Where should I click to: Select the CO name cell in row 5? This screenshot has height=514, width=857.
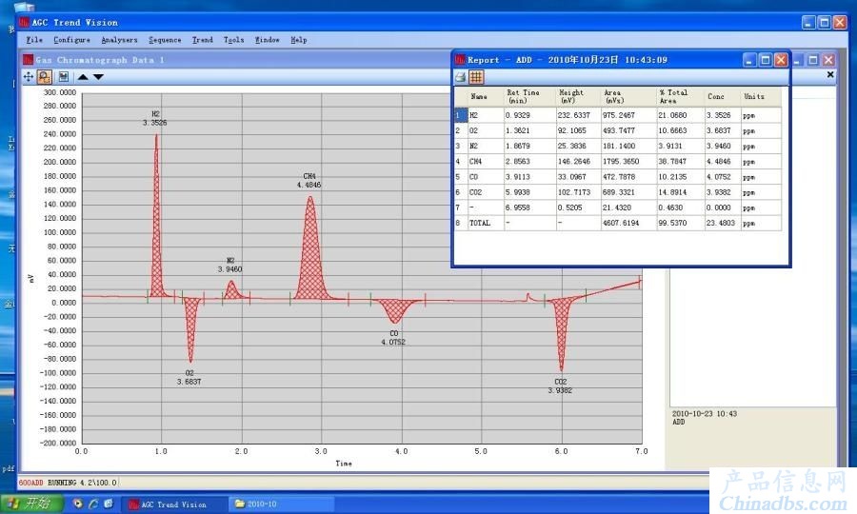(x=486, y=177)
